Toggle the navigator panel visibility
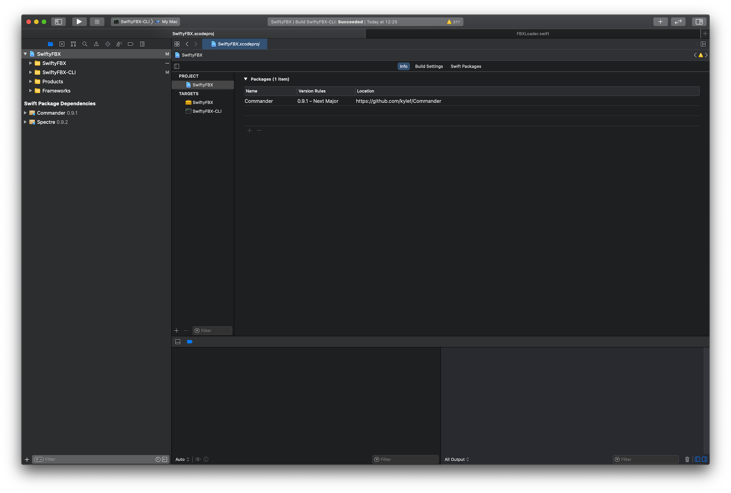The width and height of the screenshot is (731, 493). (x=58, y=22)
